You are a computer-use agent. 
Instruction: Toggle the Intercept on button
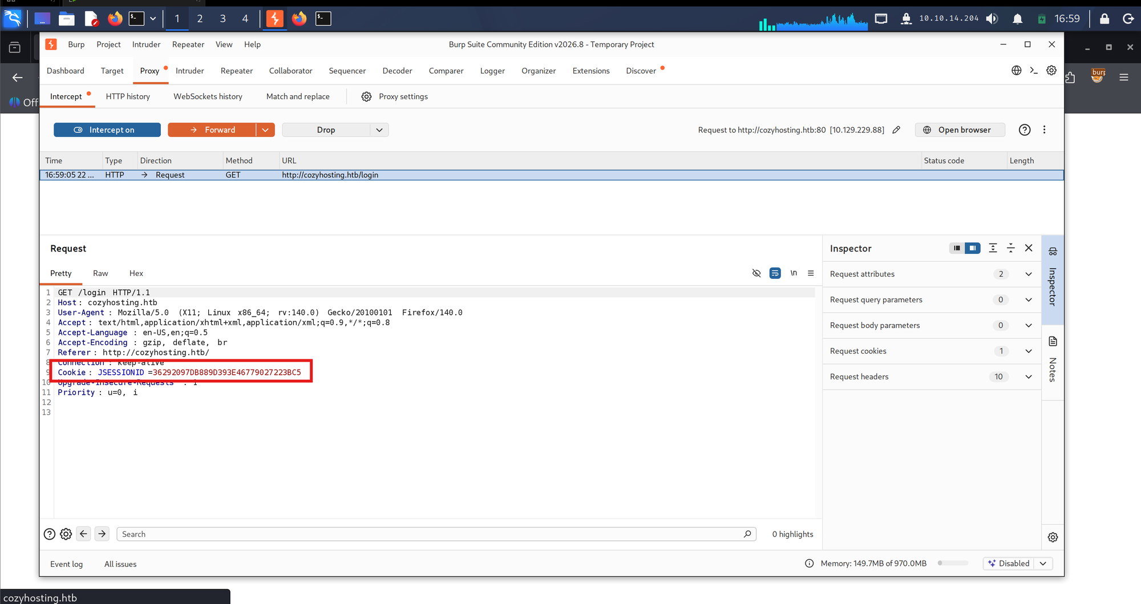pyautogui.click(x=107, y=130)
